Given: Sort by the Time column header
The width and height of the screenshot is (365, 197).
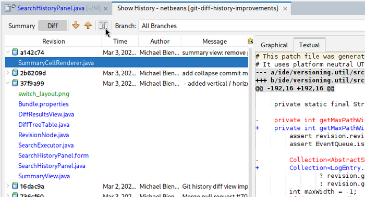Looking at the screenshot, I should tap(120, 41).
